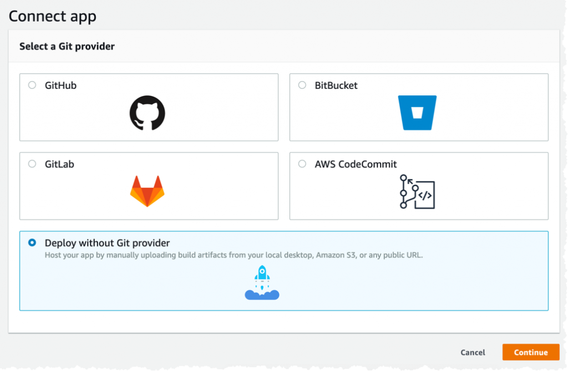Select the BitBucket radio button
568x371 pixels.
coord(302,85)
